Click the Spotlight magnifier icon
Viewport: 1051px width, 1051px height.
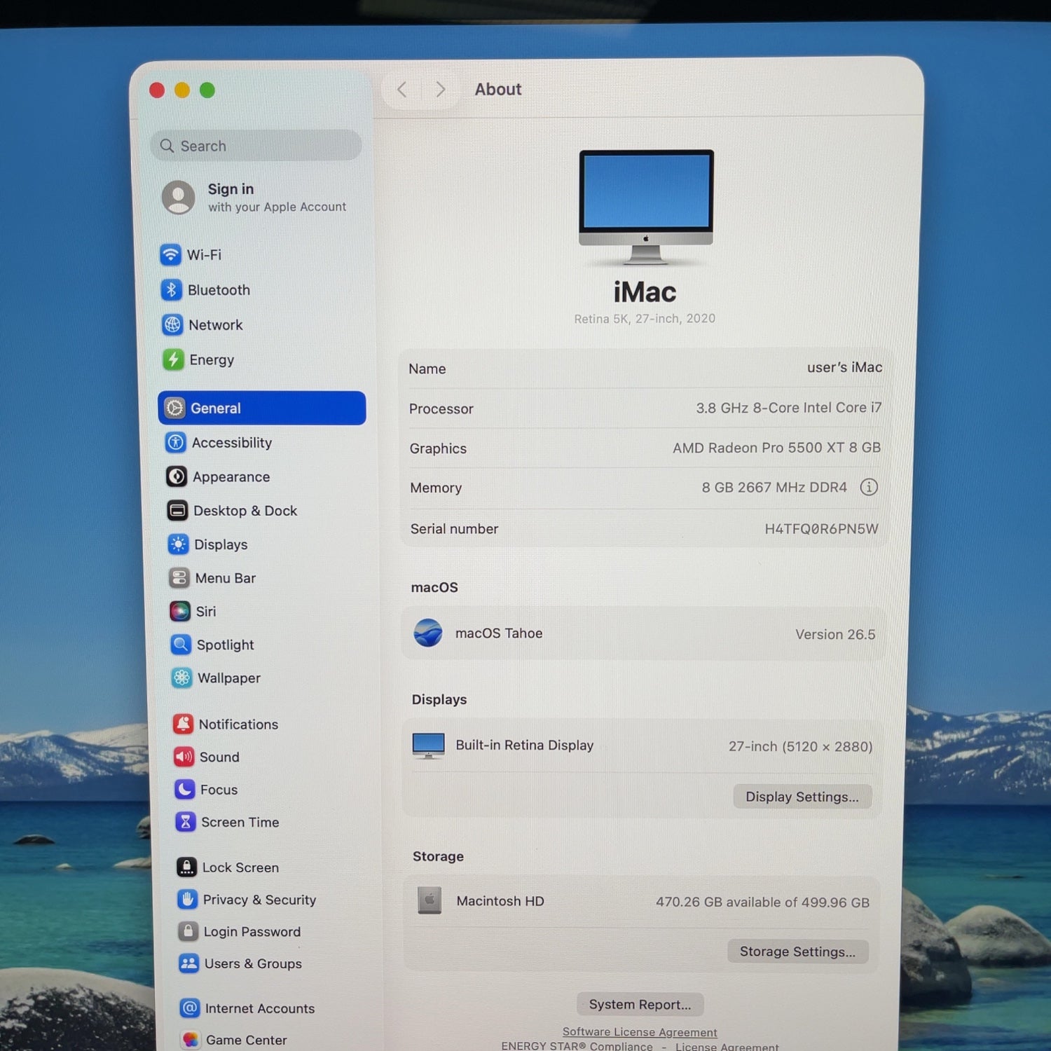[x=181, y=645]
